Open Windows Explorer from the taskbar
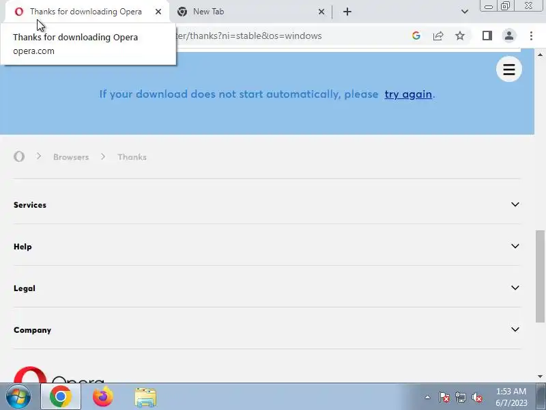Viewport: 546px width, 410px height. [145, 397]
